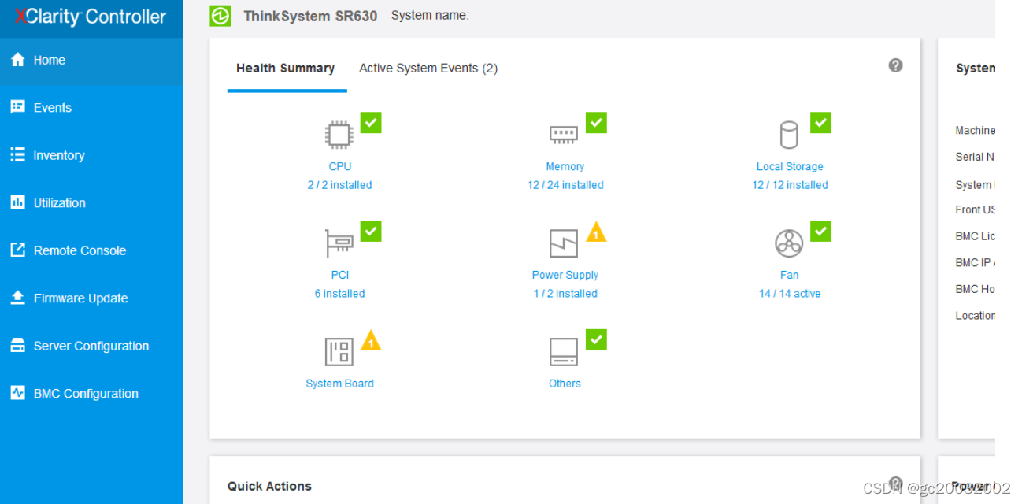Image resolution: width=1022 pixels, height=504 pixels.
Task: Open Remote Console in the sidebar
Action: coord(91,250)
